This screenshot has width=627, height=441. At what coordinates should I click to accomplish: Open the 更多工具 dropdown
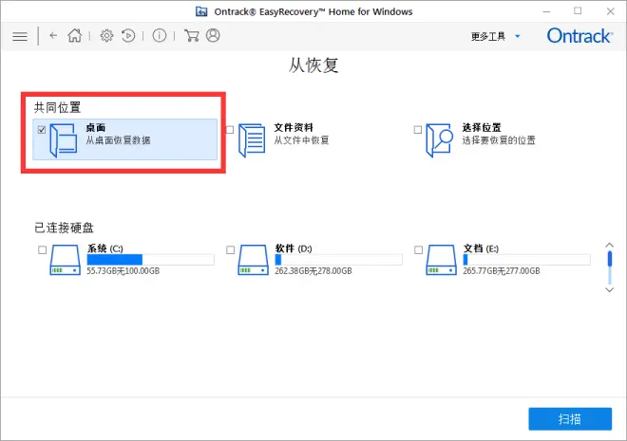pyautogui.click(x=496, y=36)
